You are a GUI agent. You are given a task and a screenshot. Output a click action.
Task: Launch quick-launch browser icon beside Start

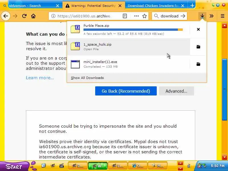coord(44,166)
